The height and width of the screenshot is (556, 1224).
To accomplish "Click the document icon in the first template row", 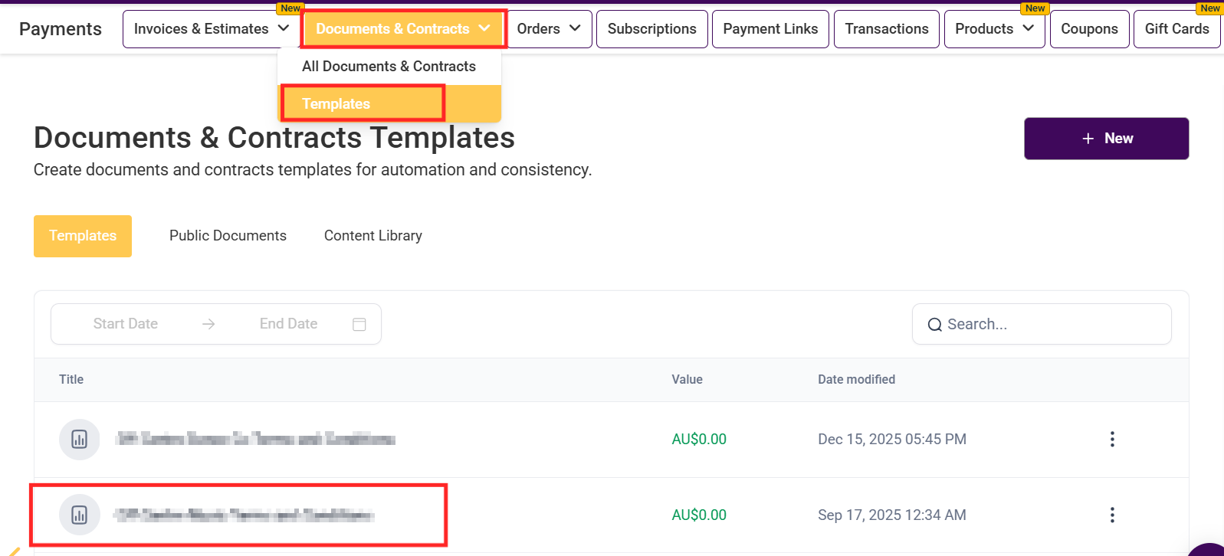I will tap(80, 440).
